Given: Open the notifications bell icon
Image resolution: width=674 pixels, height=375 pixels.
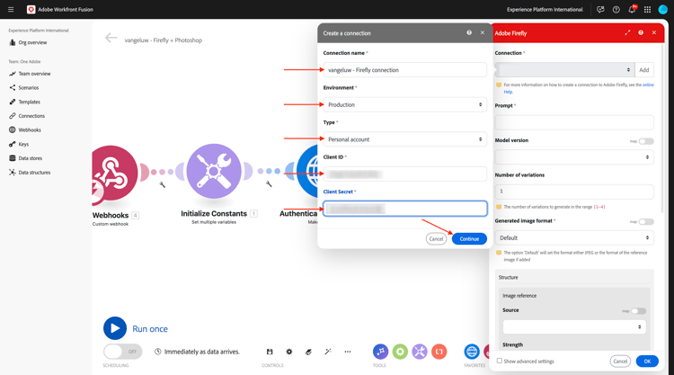Looking at the screenshot, I should (x=632, y=10).
